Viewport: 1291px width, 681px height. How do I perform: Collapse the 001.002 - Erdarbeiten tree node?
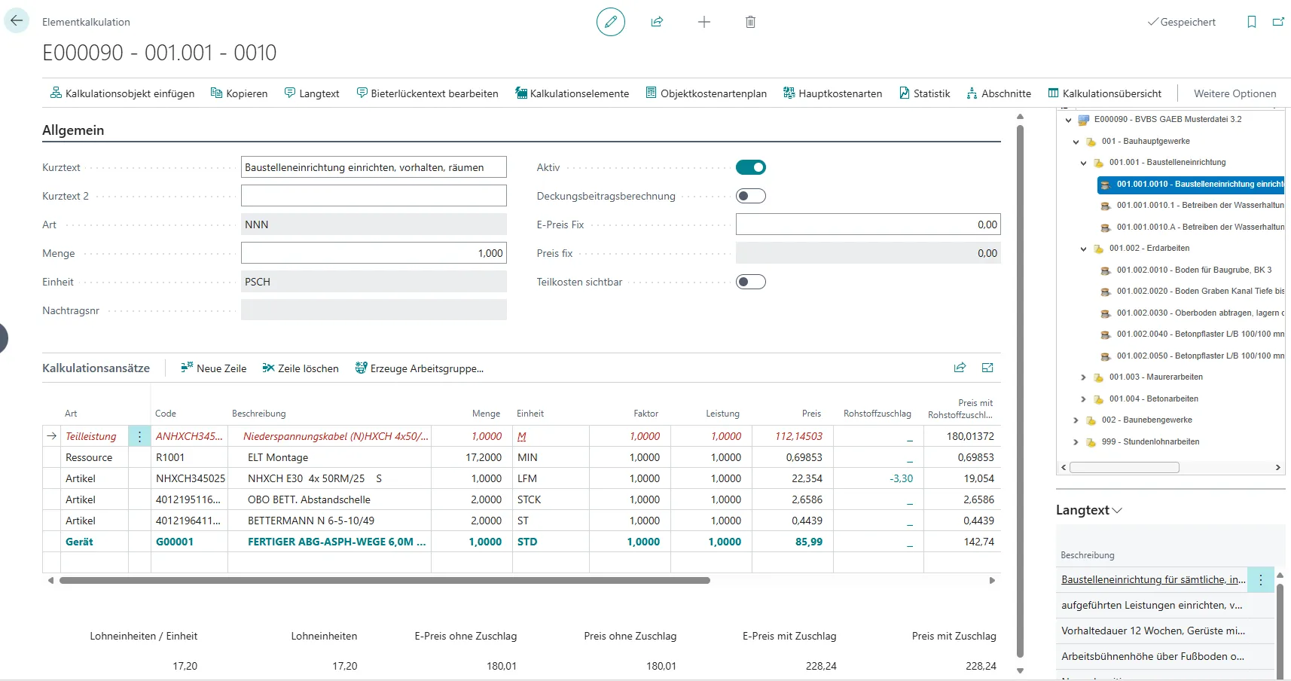click(x=1083, y=249)
